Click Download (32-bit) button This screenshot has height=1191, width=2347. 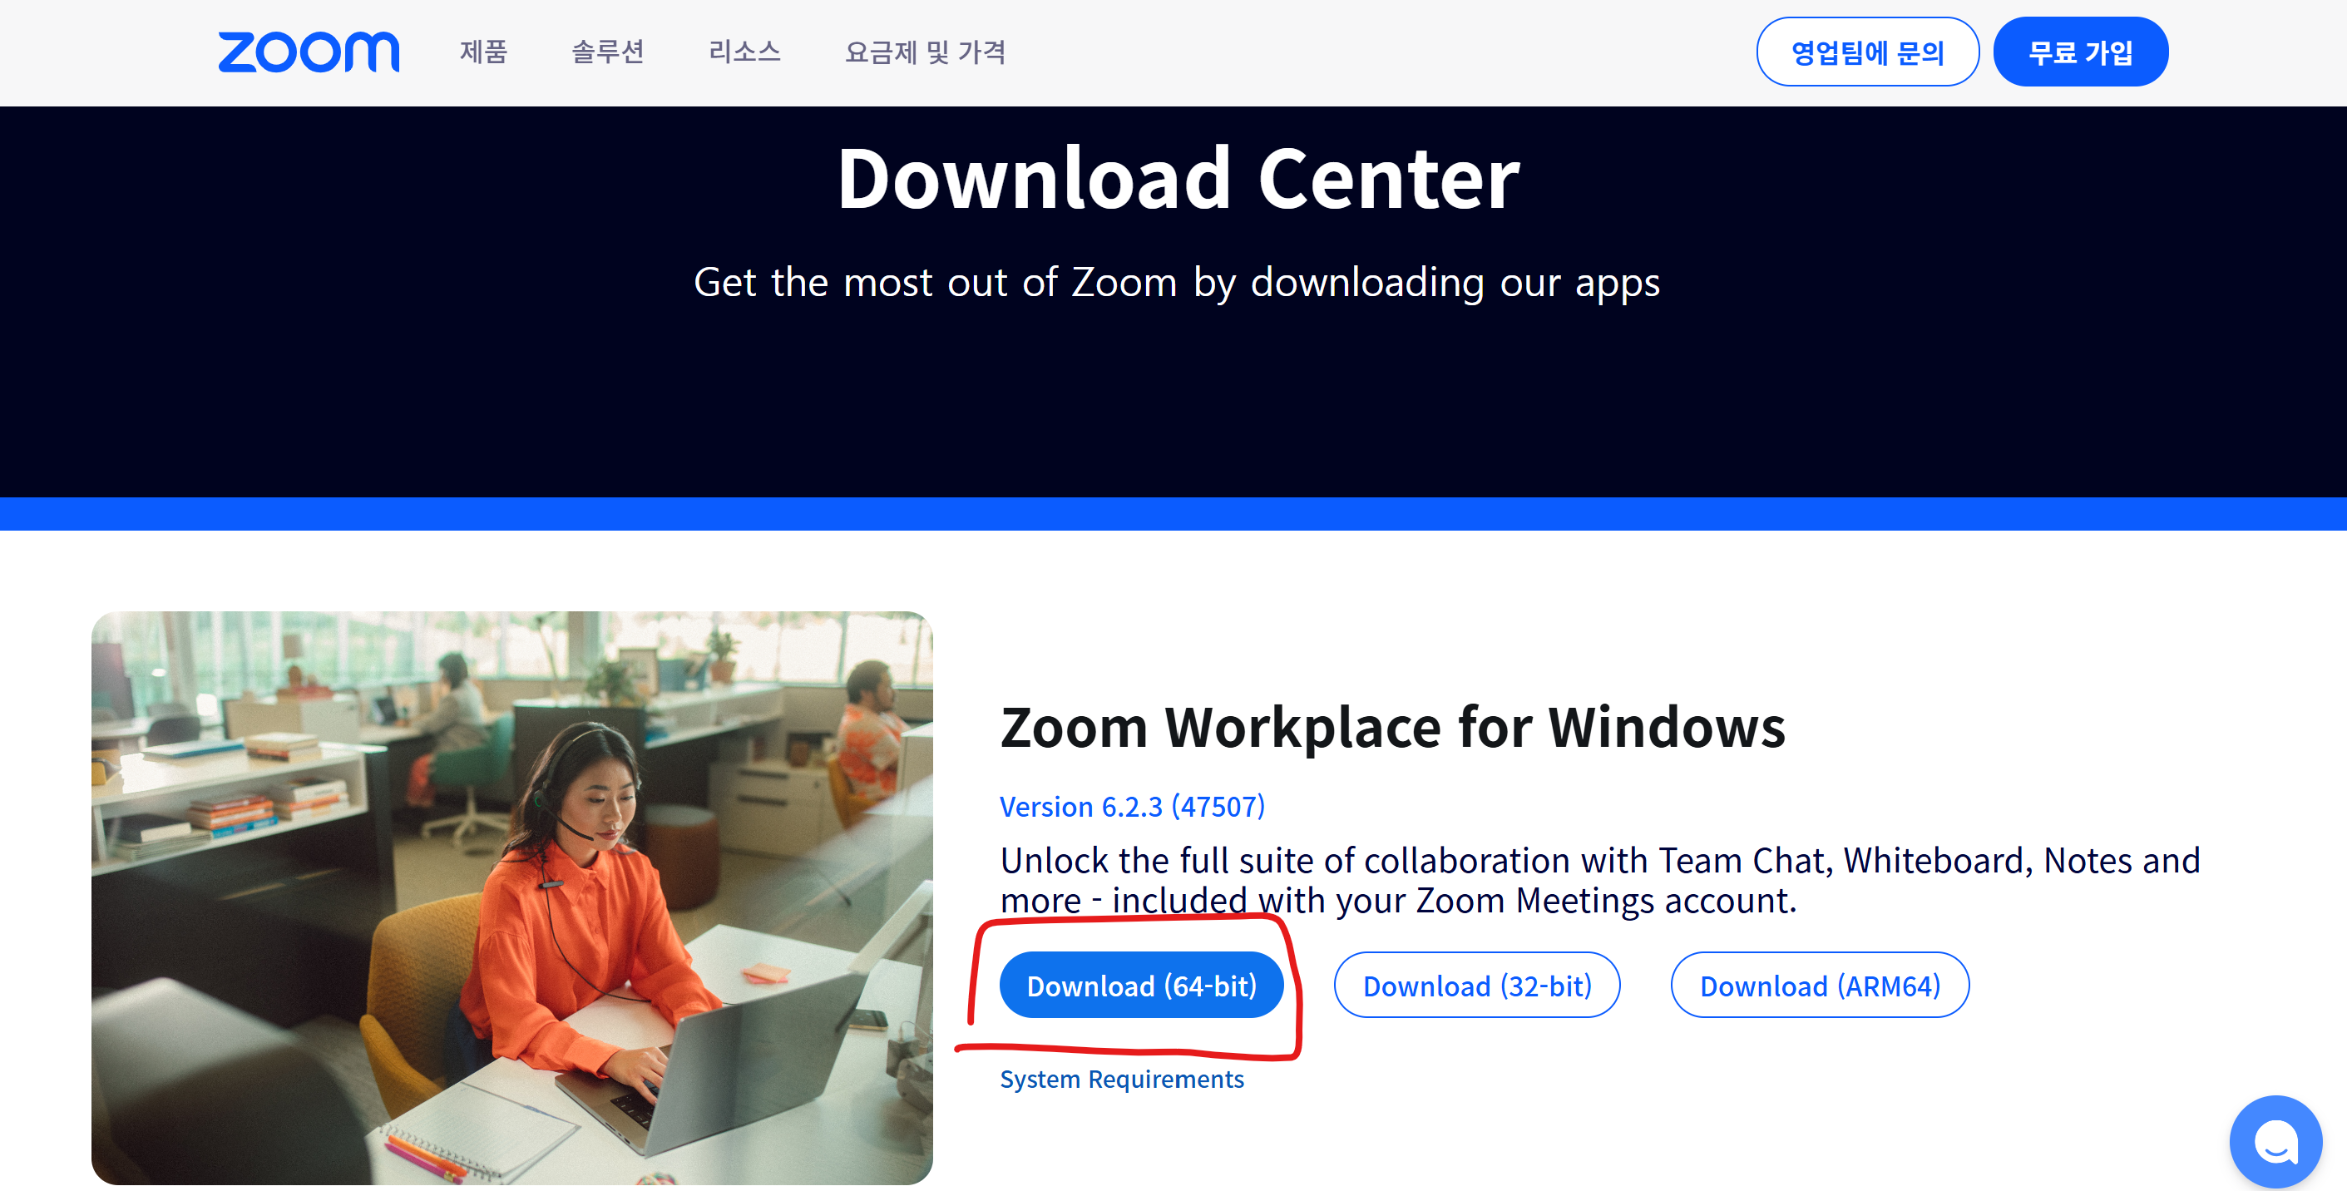(x=1476, y=985)
